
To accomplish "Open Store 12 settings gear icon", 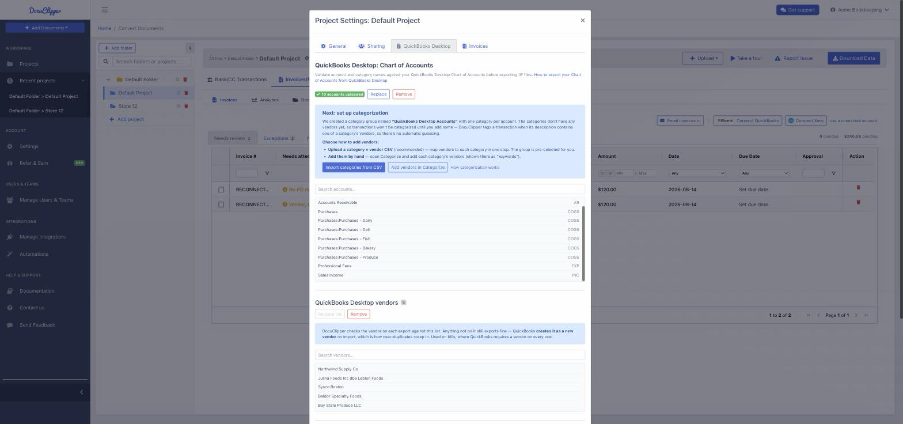I will pos(179,106).
